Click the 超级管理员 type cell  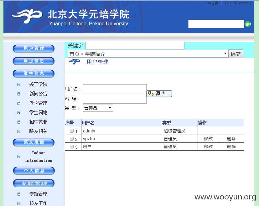click(180, 131)
